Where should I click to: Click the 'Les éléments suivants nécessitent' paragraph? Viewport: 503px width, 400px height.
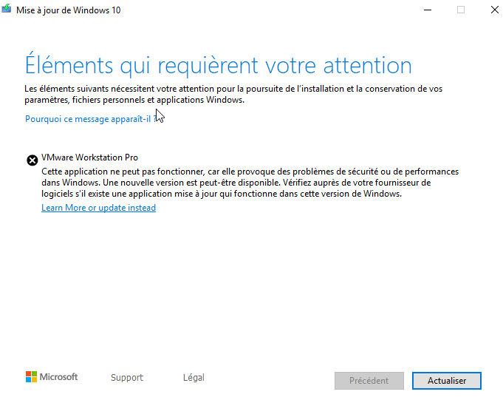tap(233, 95)
